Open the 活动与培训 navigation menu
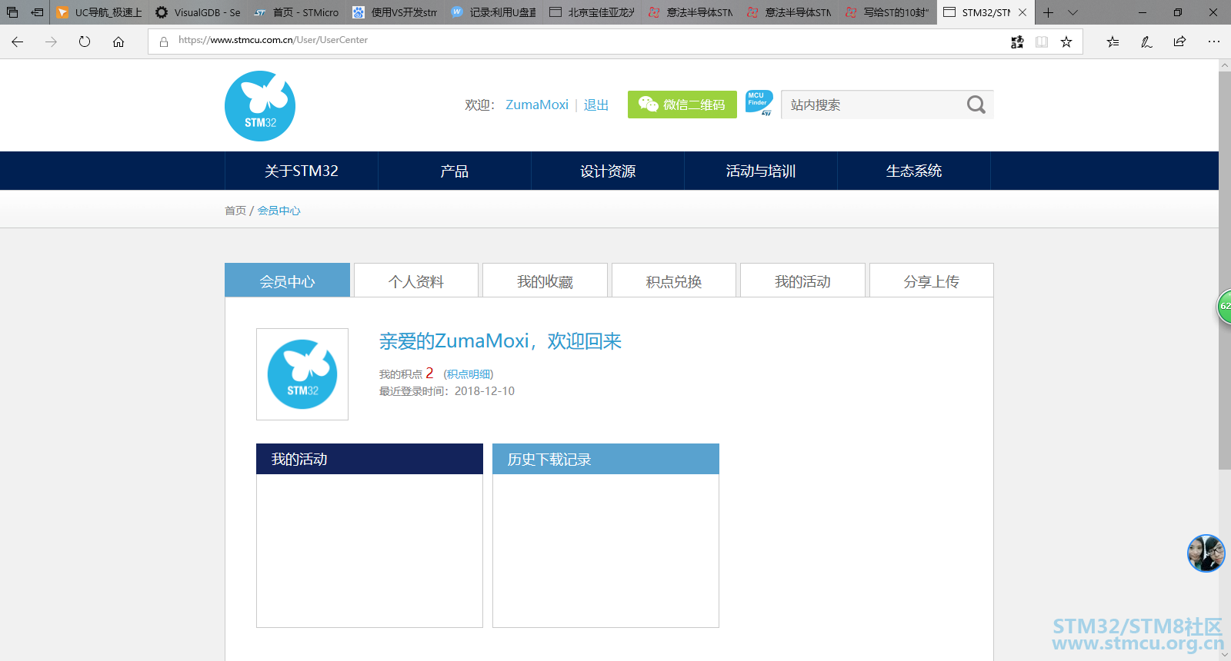The height and width of the screenshot is (661, 1231). [x=761, y=171]
